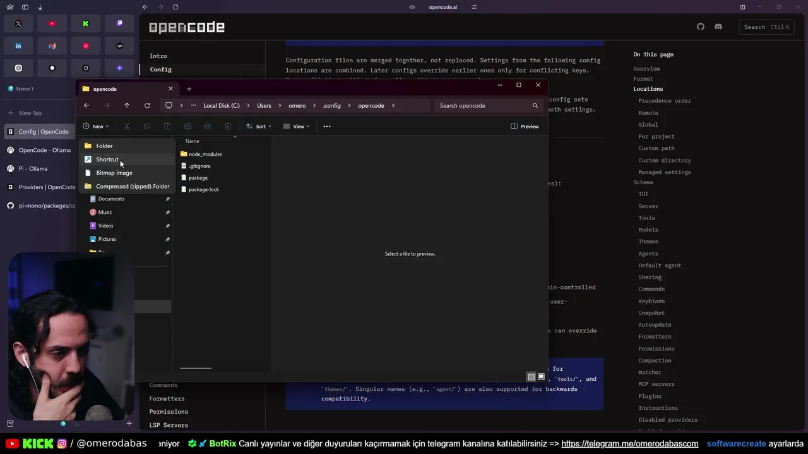This screenshot has height=454, width=808.
Task: Go back in the browser
Action: pyautogui.click(x=145, y=7)
